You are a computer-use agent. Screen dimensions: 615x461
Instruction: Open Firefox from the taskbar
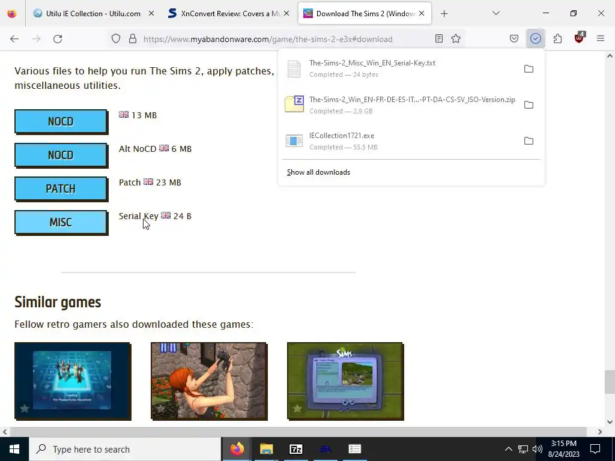pos(237,449)
